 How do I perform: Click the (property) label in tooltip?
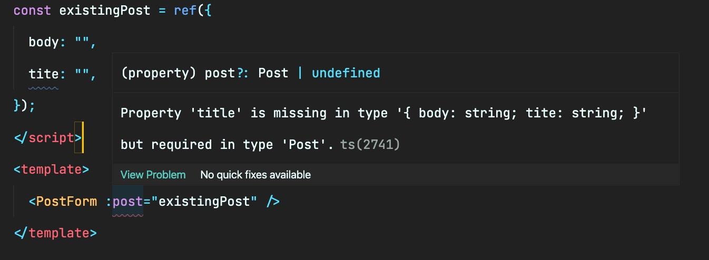[159, 73]
